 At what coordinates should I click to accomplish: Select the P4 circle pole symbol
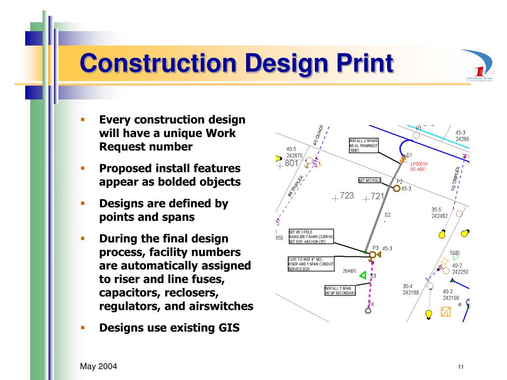368,311
